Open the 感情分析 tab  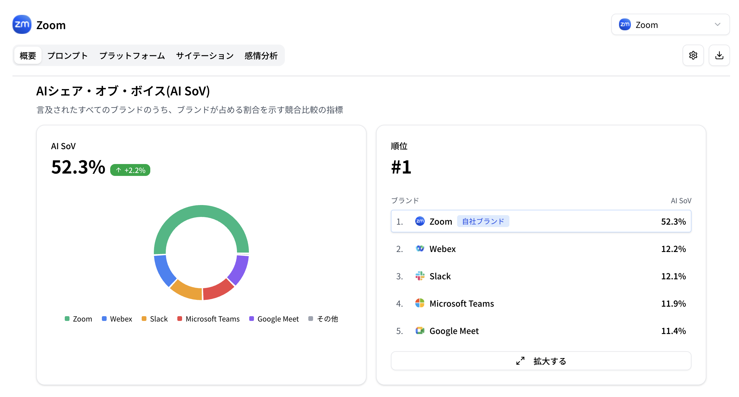[x=261, y=56]
